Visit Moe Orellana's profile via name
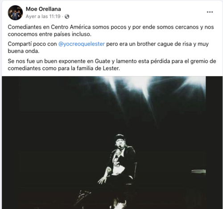The height and width of the screenshot is (209, 223). 43,9
